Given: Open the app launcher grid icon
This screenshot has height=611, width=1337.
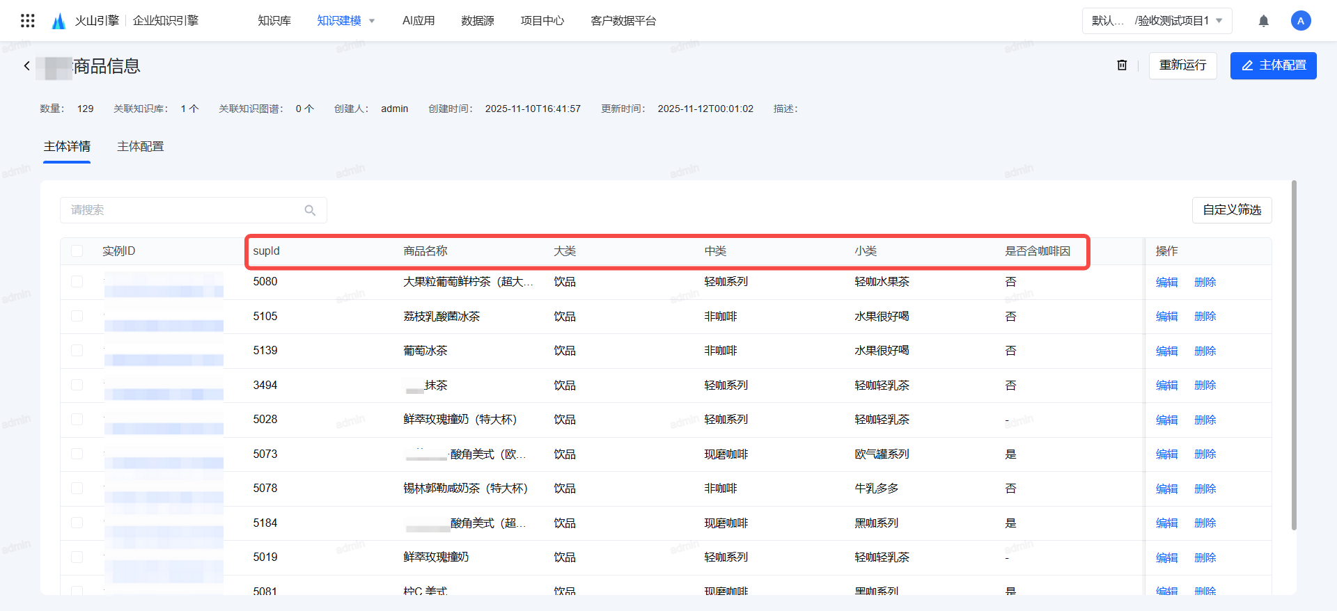Looking at the screenshot, I should (x=28, y=21).
